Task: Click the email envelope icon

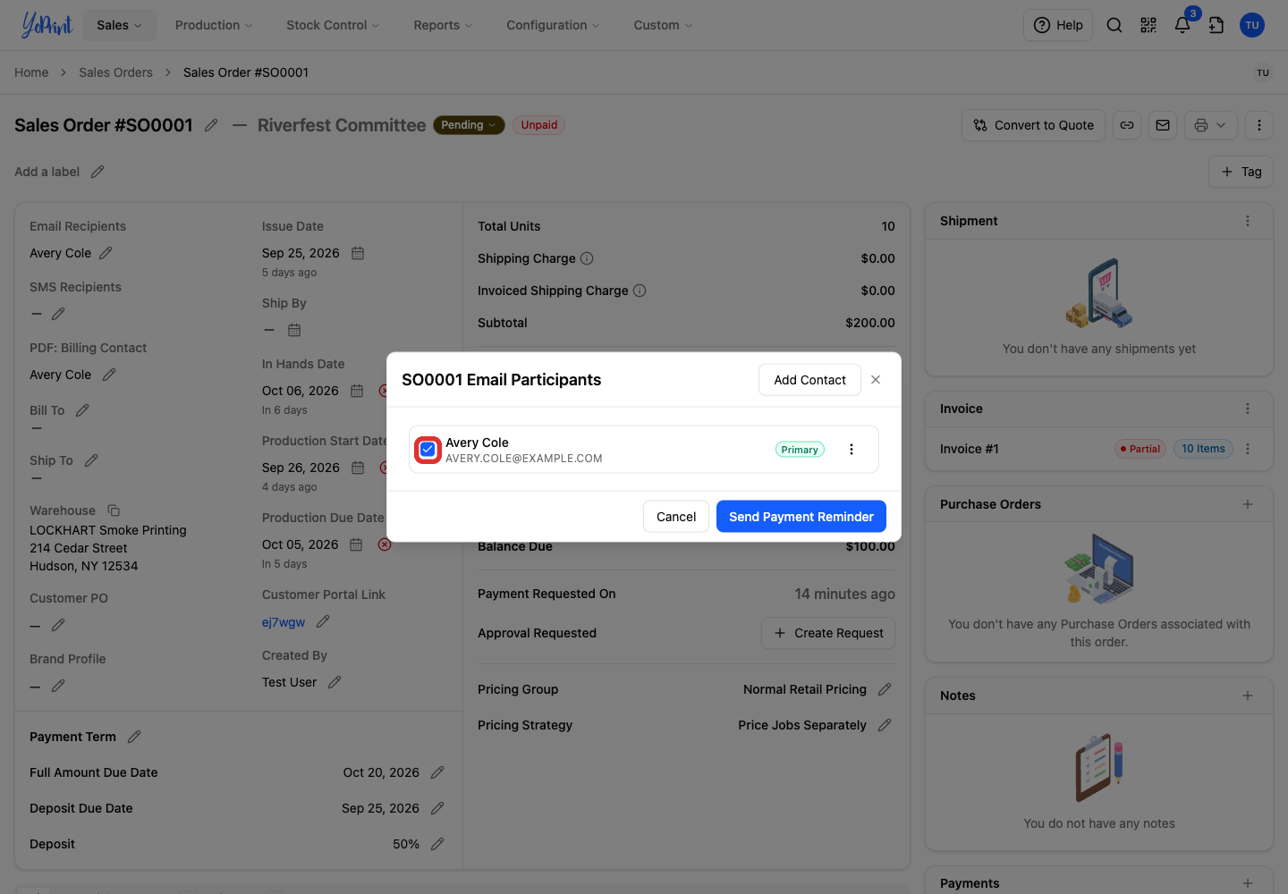Action: point(1163,125)
